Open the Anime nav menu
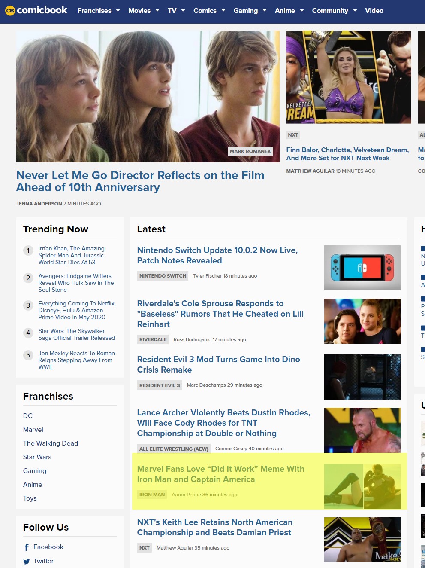 (x=285, y=10)
